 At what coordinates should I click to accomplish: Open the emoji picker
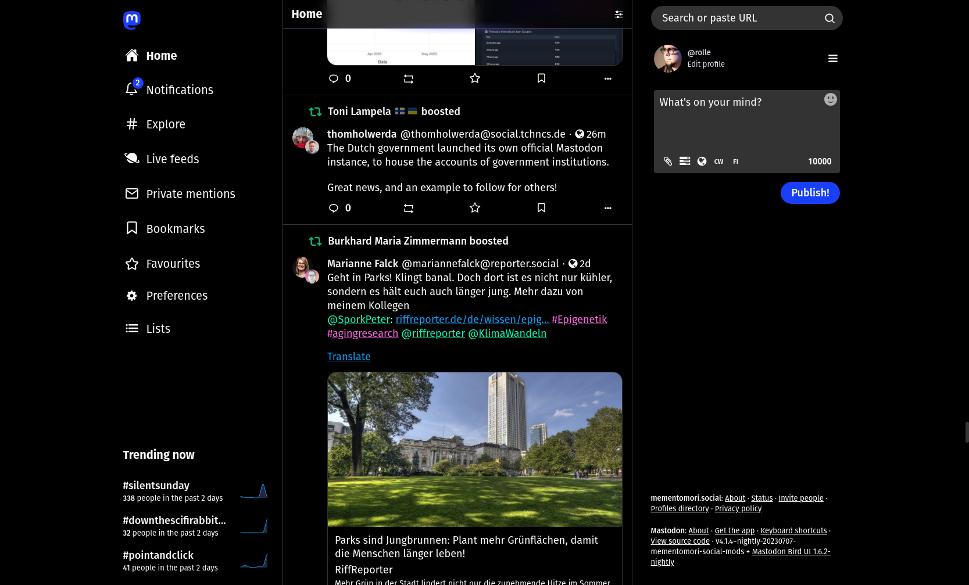[x=830, y=99]
